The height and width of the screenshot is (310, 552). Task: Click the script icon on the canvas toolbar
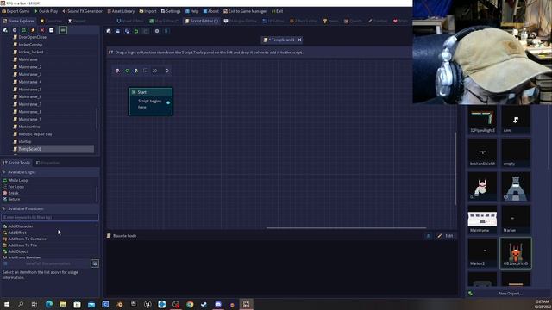(117, 71)
